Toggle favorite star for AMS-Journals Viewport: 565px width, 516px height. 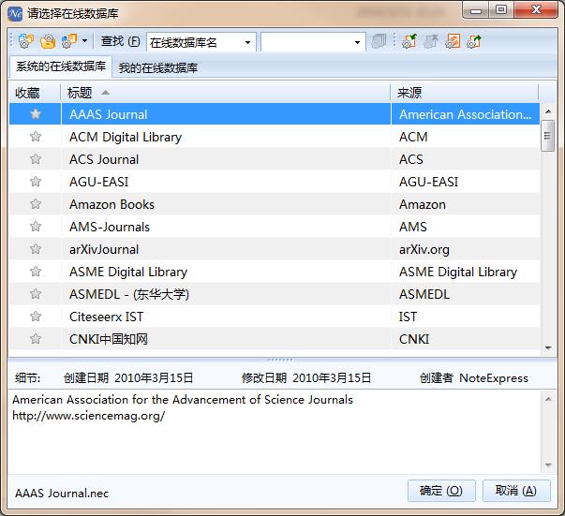tap(36, 227)
